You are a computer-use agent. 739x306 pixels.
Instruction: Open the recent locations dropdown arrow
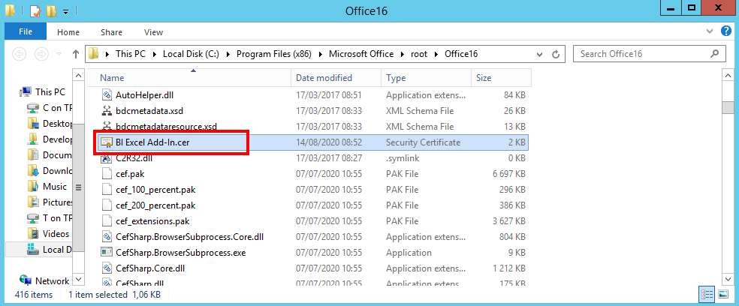pos(59,54)
